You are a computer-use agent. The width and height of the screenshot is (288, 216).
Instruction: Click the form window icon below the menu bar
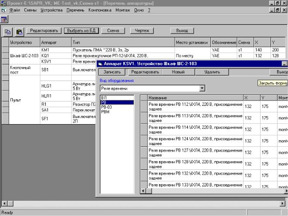4,20
